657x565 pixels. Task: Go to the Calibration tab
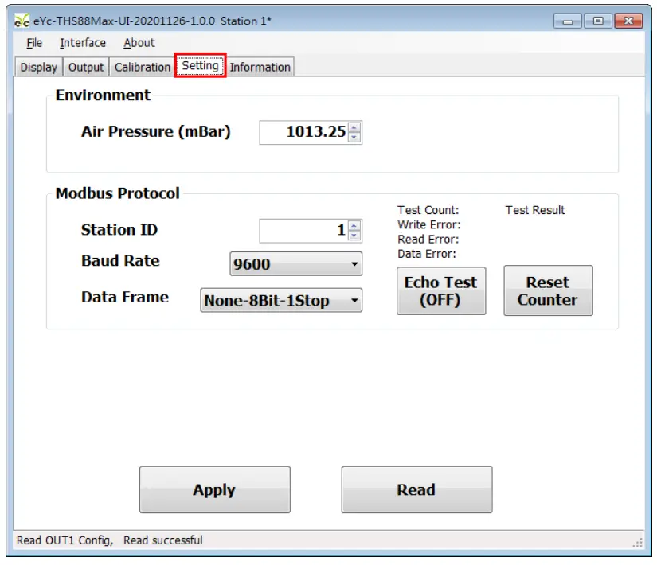coord(143,68)
